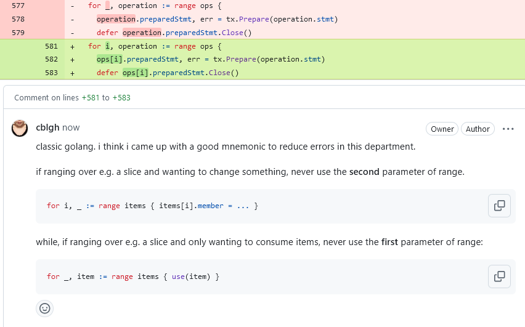Select added line number 583
Screen dimensions: 525x327
[x=51, y=73]
